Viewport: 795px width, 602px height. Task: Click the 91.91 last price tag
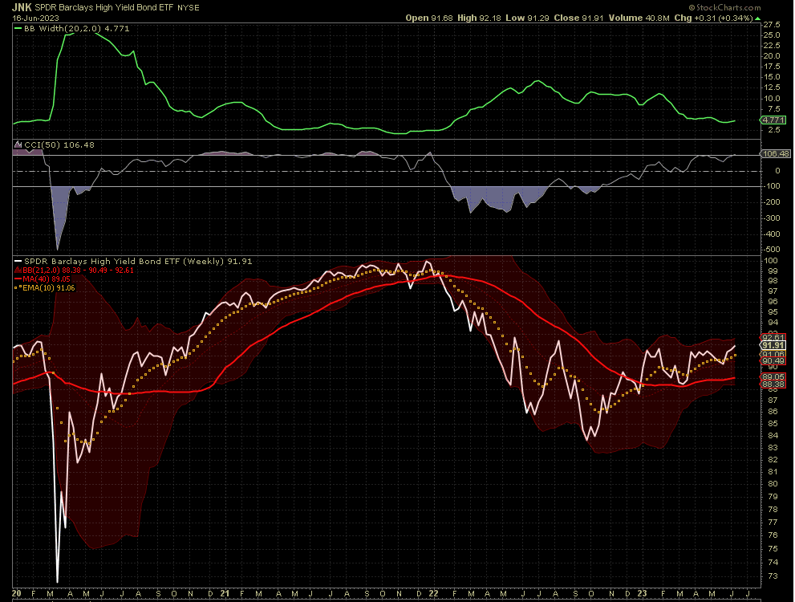coord(773,345)
